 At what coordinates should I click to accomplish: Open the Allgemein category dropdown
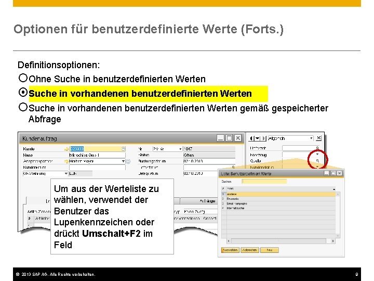(x=311, y=138)
